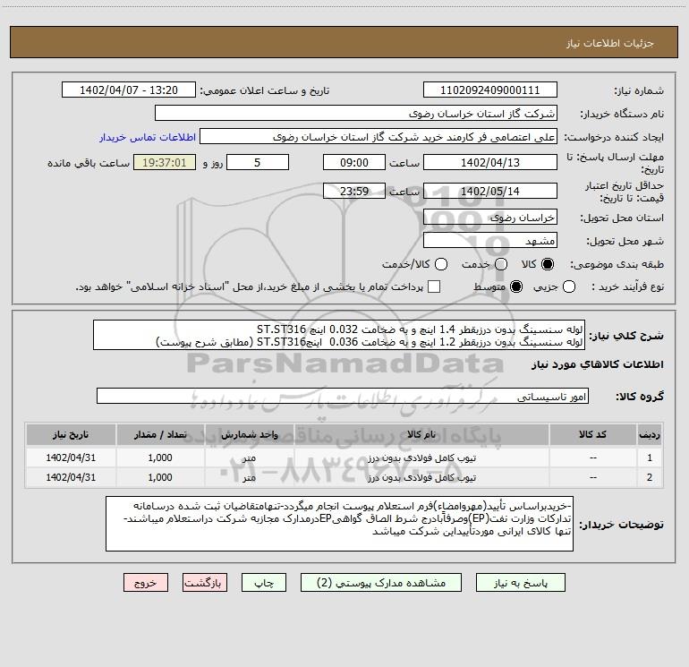Click the بازگشت back button

pos(205,583)
